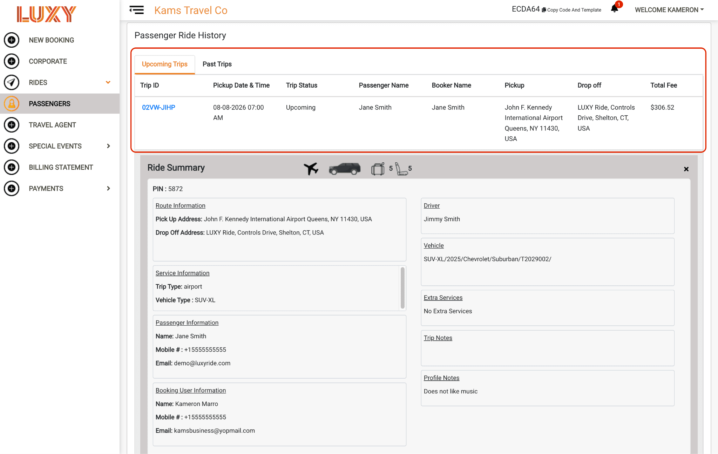Screen dimensions: 718x454
Task: Expand the Rides submenu chevron
Action: (x=108, y=82)
